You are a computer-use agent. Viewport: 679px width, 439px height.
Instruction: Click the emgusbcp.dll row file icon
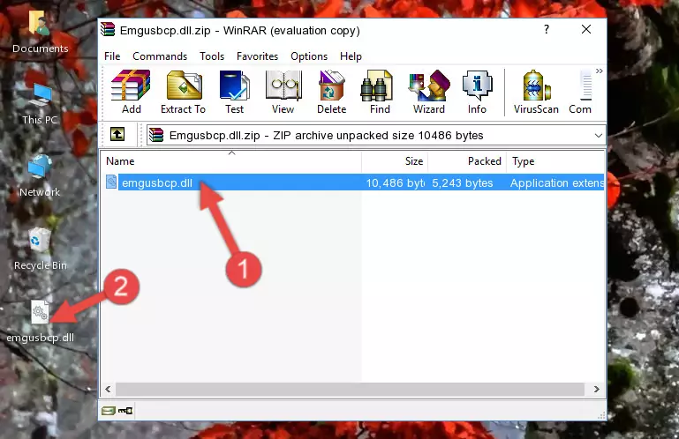tap(111, 182)
